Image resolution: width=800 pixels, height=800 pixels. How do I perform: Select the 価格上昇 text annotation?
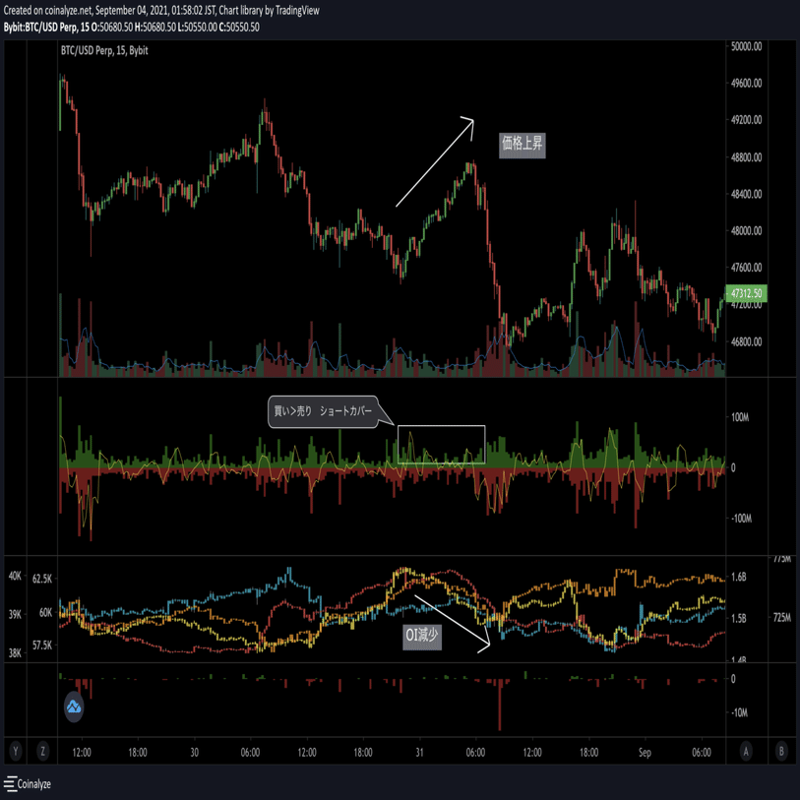coord(522,145)
